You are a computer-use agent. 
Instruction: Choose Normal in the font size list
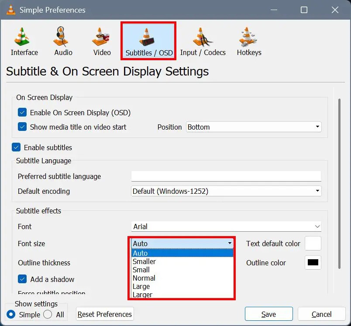[x=182, y=278]
